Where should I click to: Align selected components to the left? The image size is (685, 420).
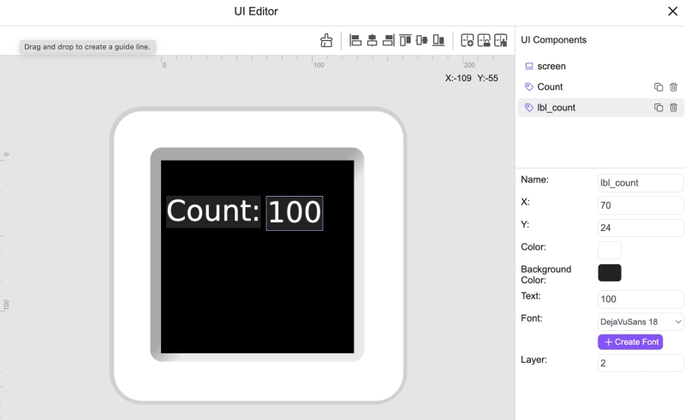355,40
